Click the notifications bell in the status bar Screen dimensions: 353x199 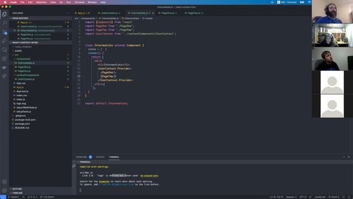click(x=349, y=197)
